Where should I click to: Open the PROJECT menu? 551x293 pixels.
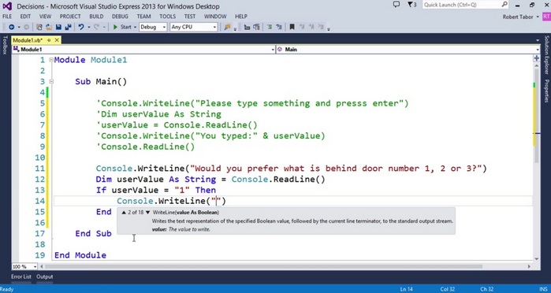coord(70,17)
